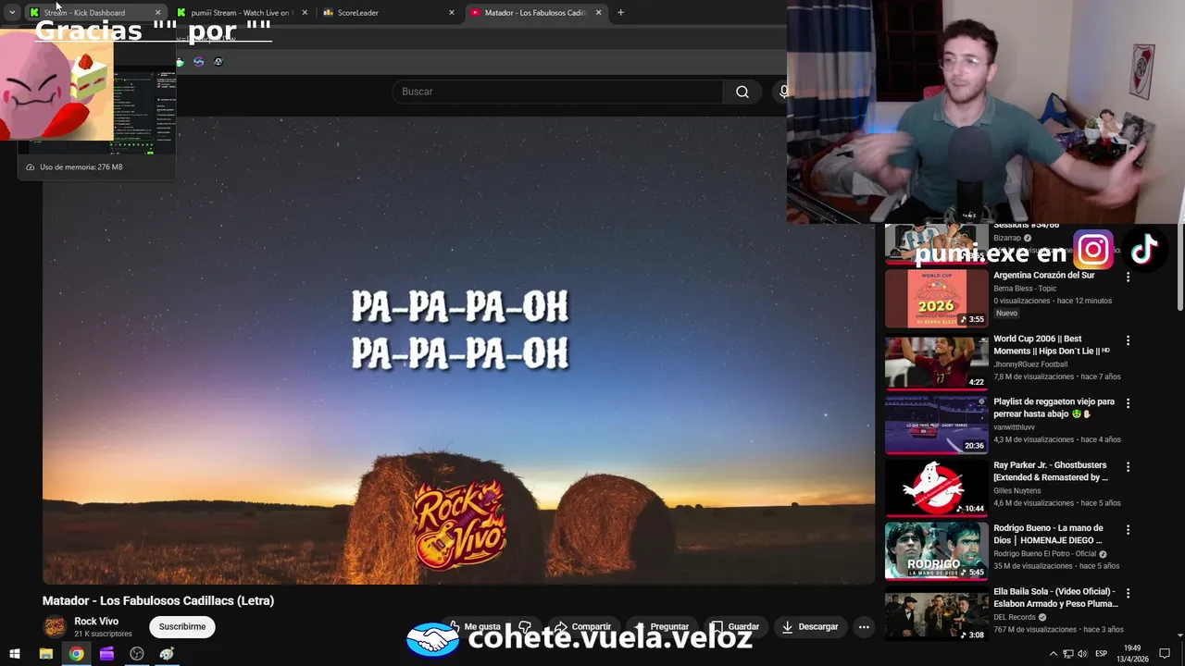
Task: Open Rodrigo Bueno El Potro - Oficial channel
Action: tap(1045, 554)
